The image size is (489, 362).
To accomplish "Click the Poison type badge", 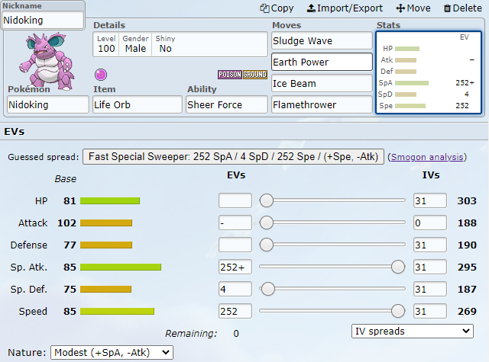I will click(230, 75).
